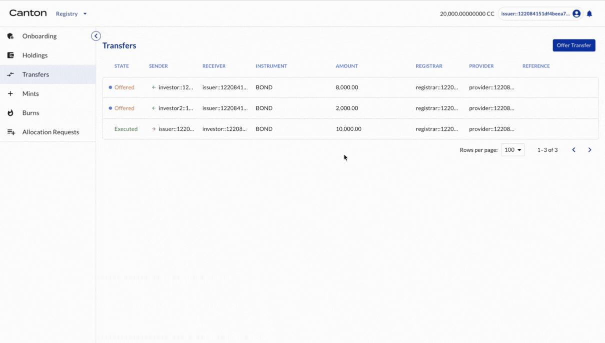Open the Registry dropdown menu
605x343 pixels.
click(x=71, y=14)
